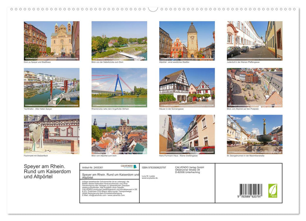Click the CALVENDO logo
The image size is (306, 221).
129,166
